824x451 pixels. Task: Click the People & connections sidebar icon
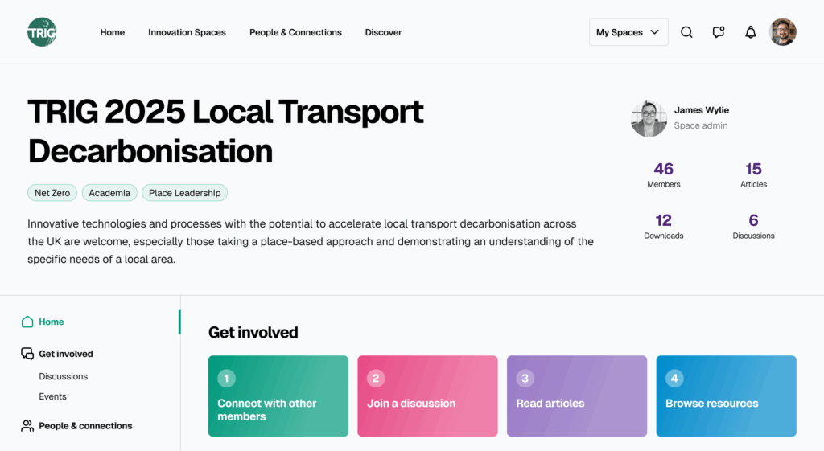[27, 426]
